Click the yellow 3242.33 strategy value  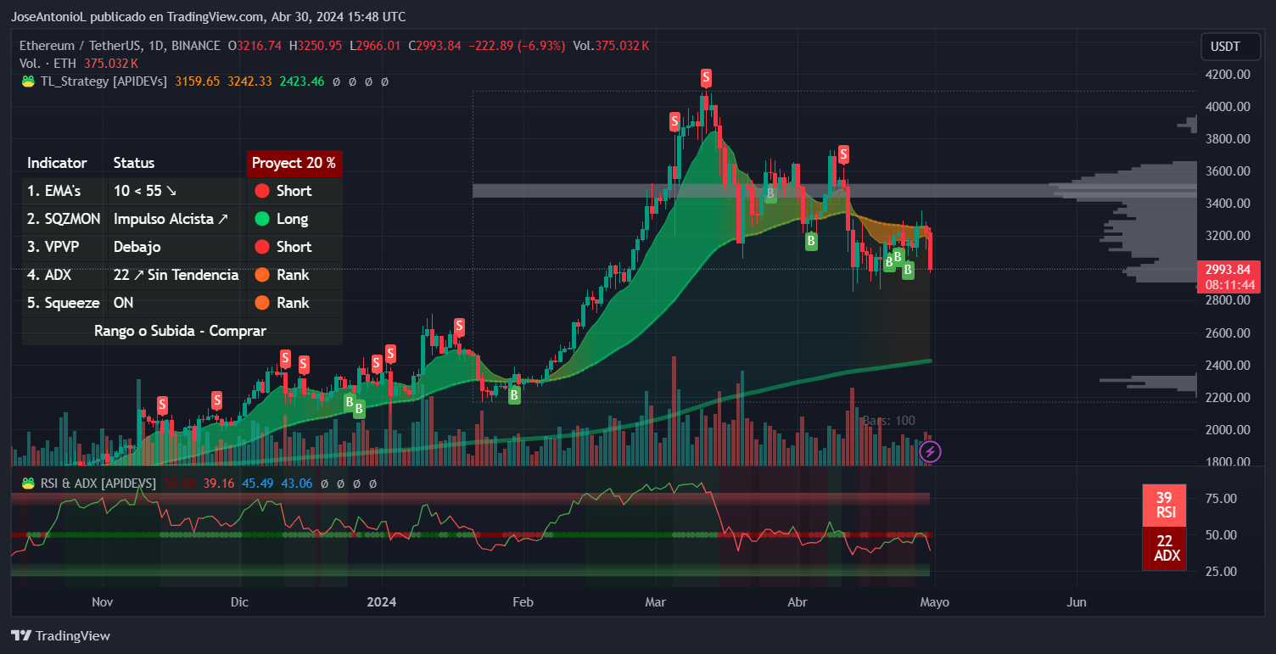coord(249,81)
